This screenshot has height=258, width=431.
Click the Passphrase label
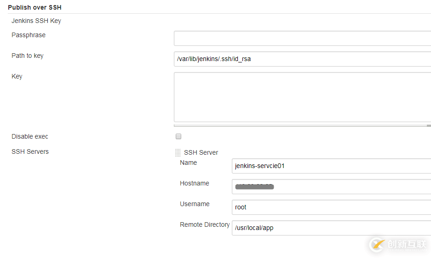pos(29,35)
